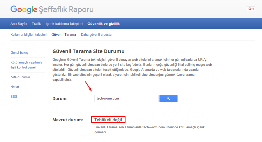Viewport: 262px width, 142px height.
Task: Click the G+1 share button
Action: point(251,9)
